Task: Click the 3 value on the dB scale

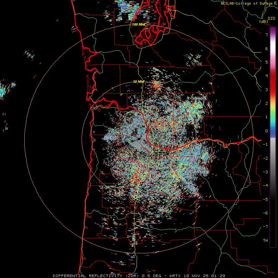Action: [267, 90]
